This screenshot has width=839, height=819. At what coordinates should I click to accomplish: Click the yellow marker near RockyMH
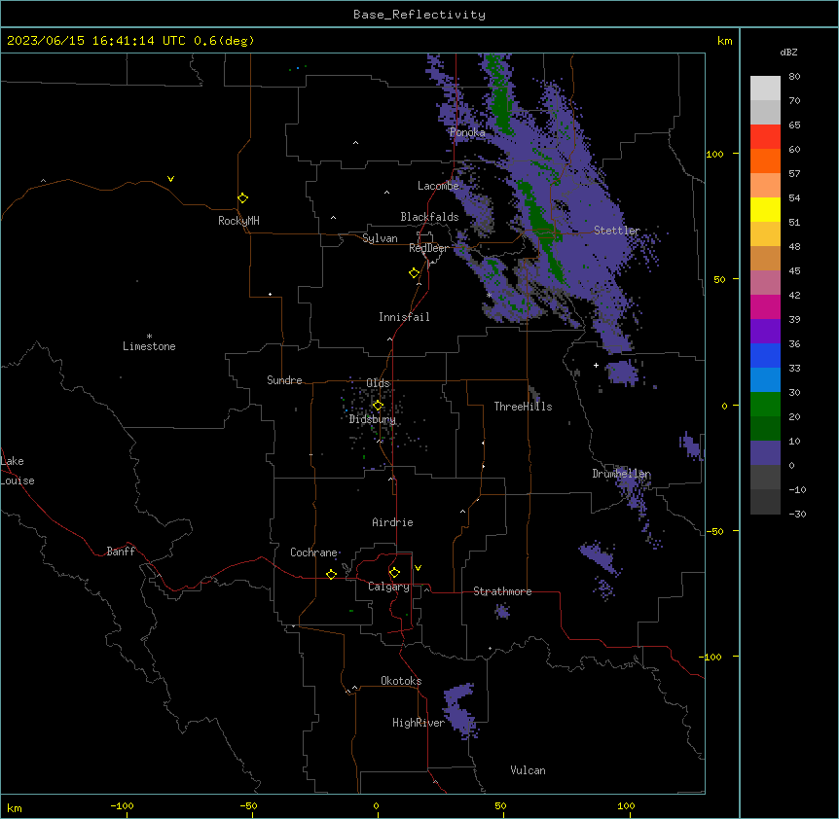[242, 197]
